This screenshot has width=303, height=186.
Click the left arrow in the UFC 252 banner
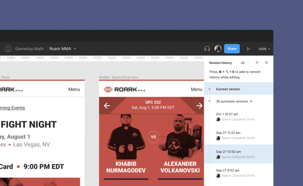tap(107, 106)
